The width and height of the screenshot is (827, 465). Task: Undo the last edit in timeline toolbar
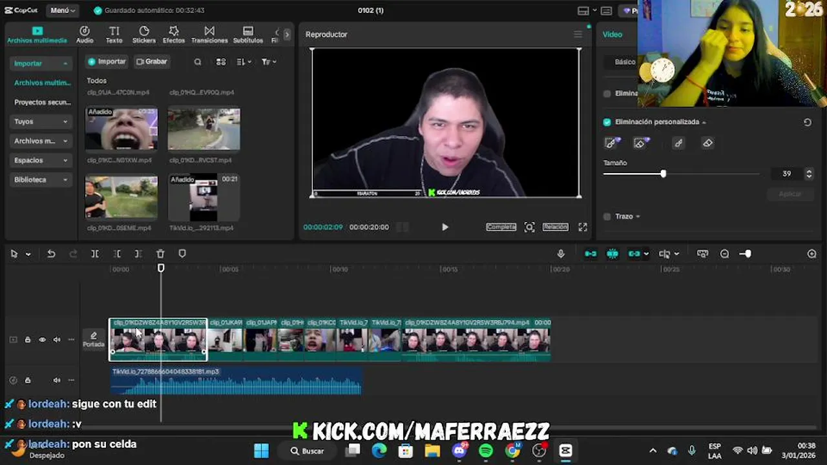click(x=51, y=254)
